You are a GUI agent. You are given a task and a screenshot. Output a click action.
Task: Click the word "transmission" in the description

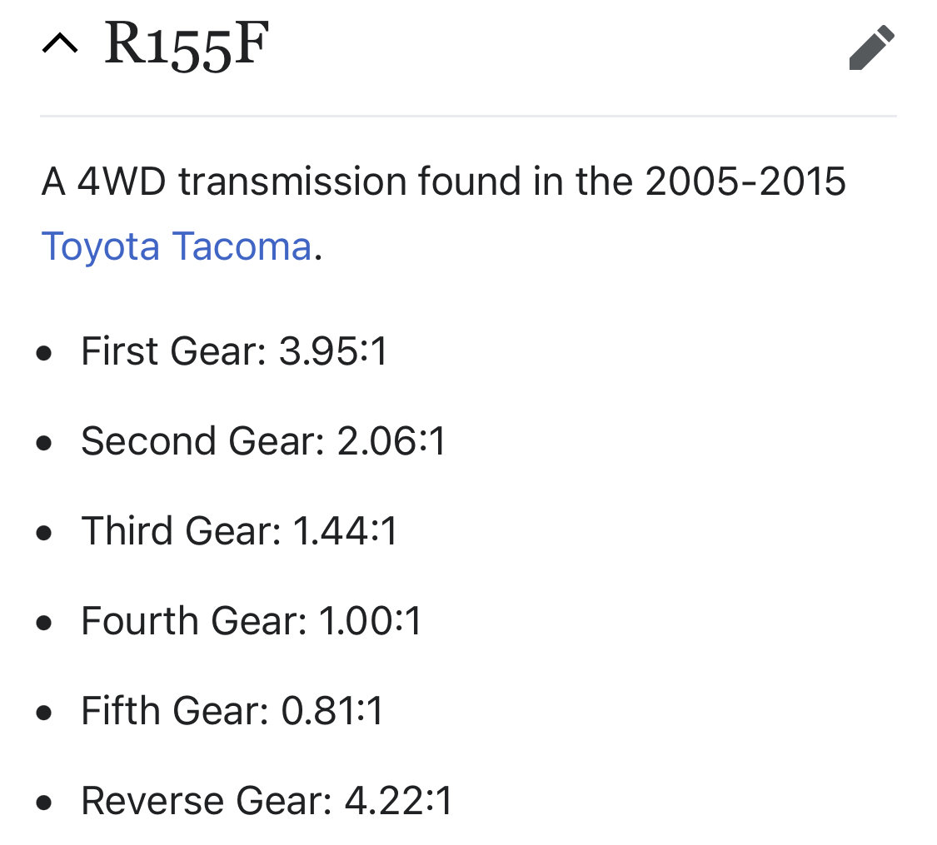pos(293,181)
